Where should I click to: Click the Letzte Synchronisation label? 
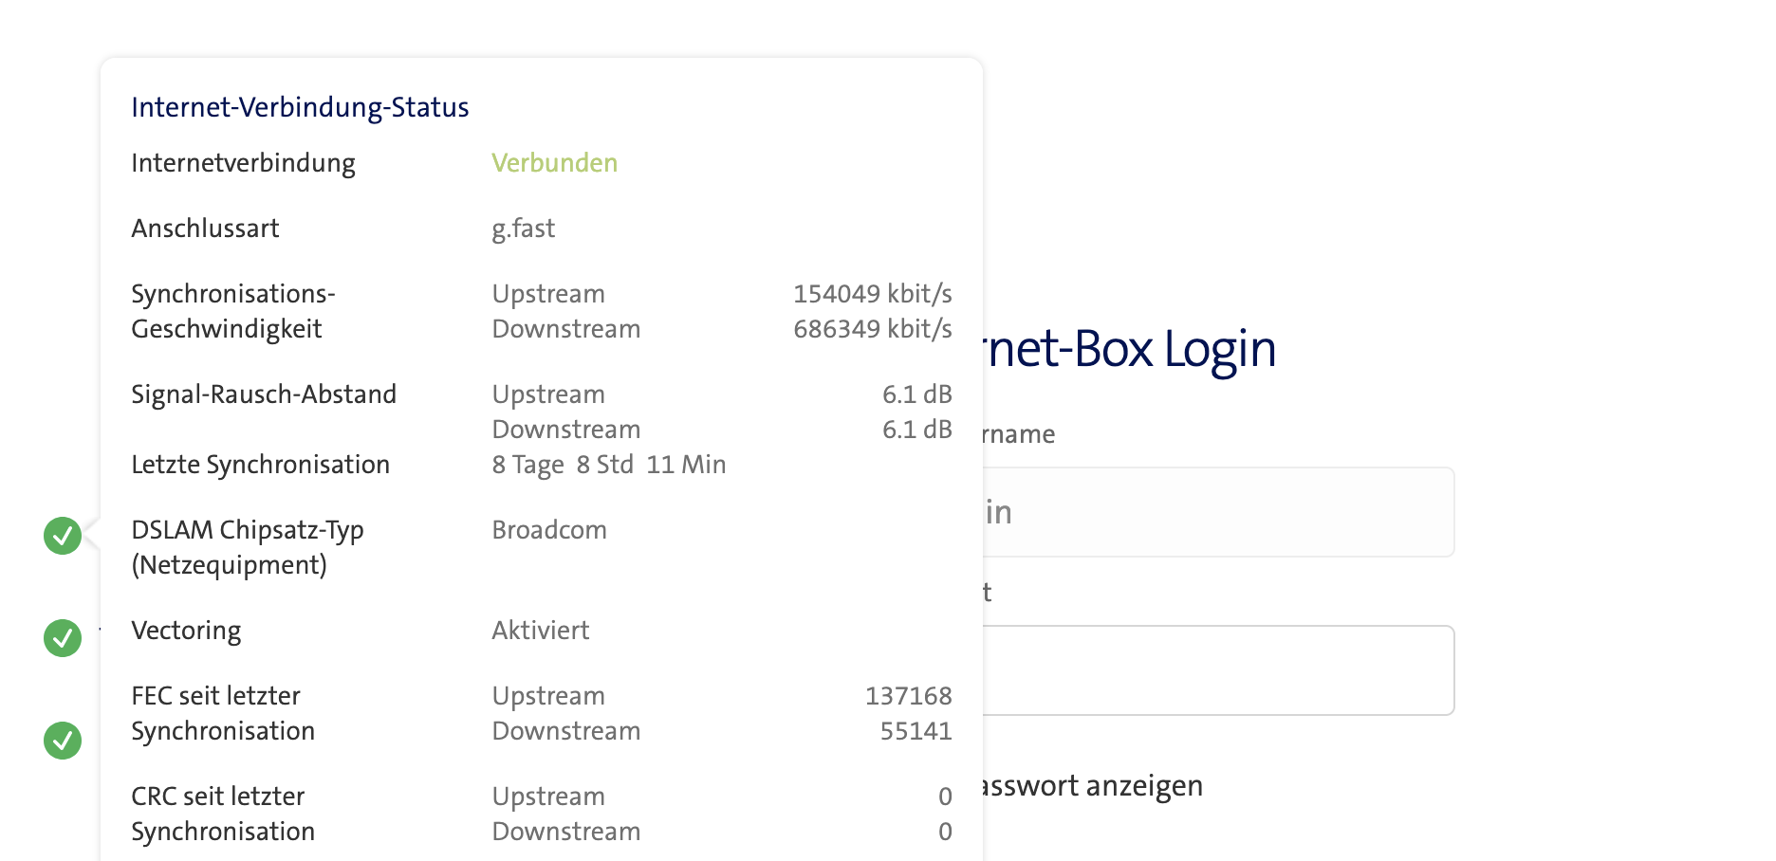[260, 465]
